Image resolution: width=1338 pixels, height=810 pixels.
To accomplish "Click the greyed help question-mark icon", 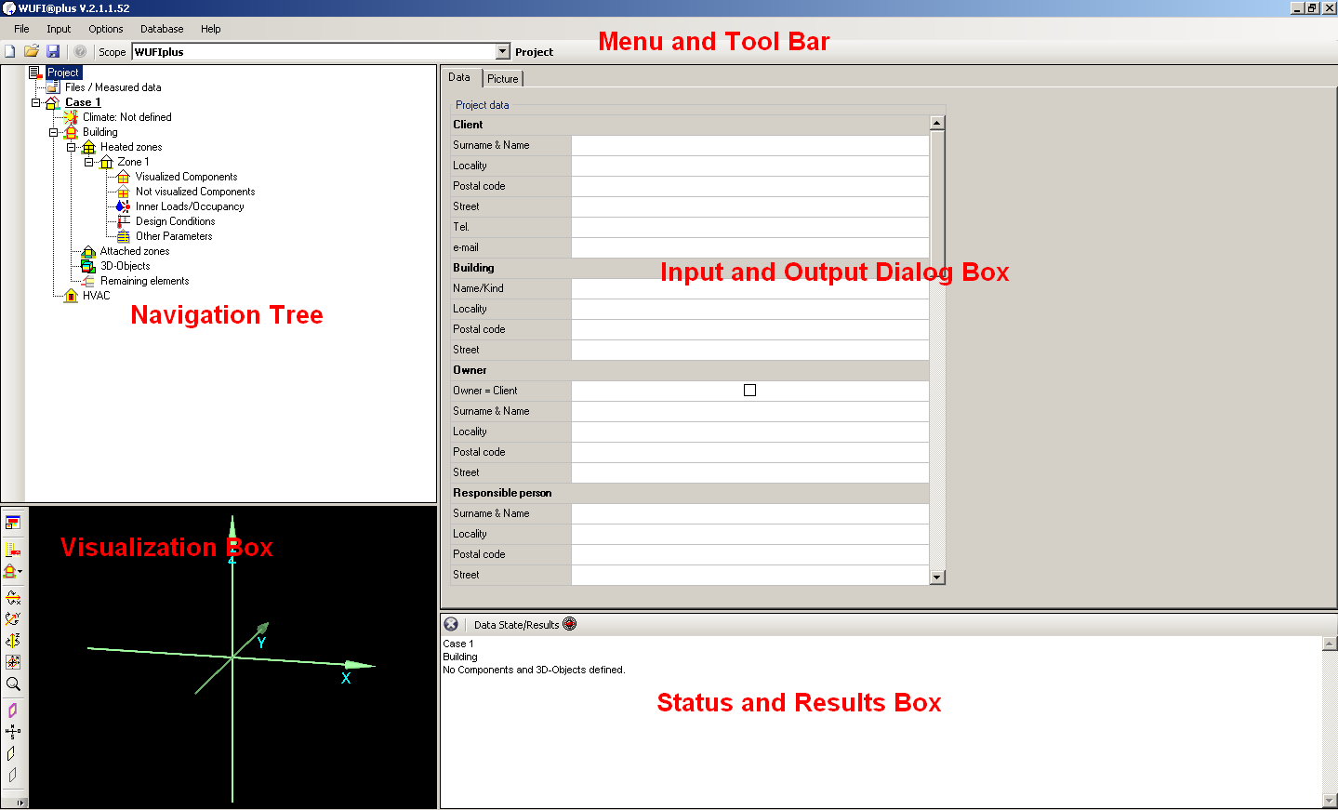I will coord(80,51).
